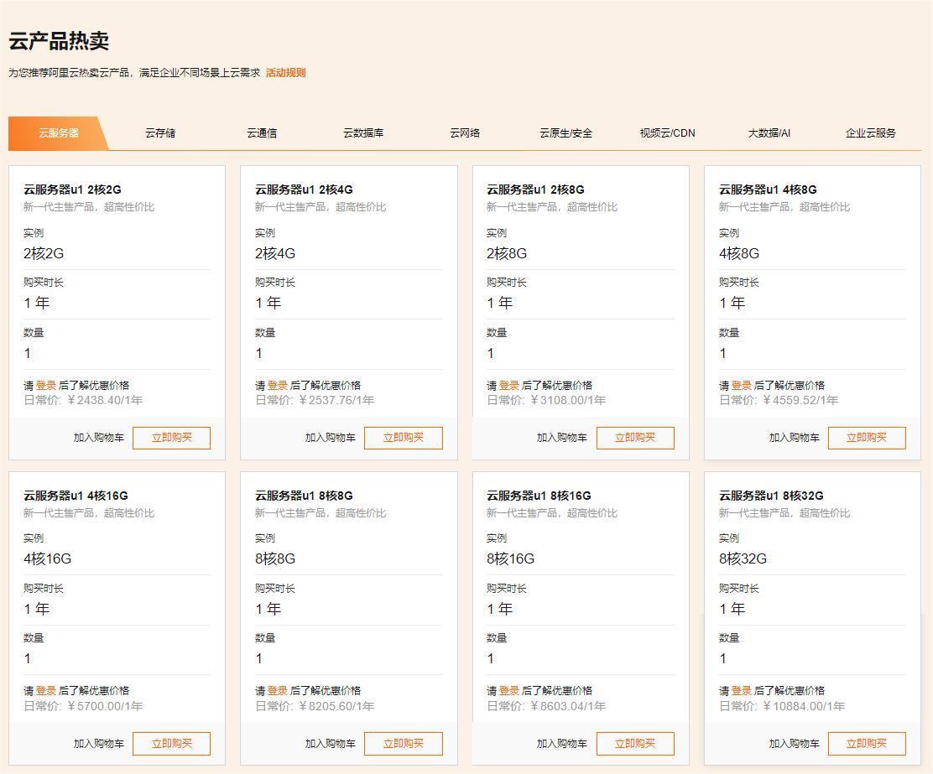This screenshot has height=774, width=933.
Task: Click the price ¥4559.52/1年
Action: click(800, 400)
